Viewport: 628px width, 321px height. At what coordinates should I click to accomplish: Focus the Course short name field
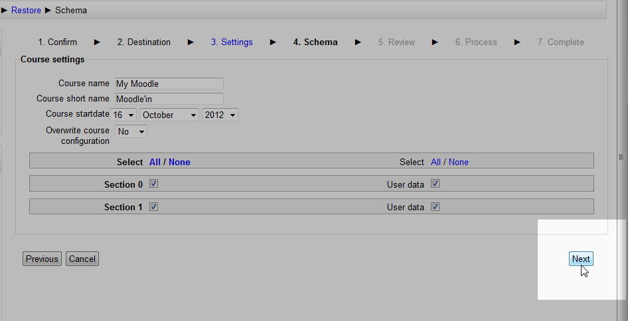(169, 99)
